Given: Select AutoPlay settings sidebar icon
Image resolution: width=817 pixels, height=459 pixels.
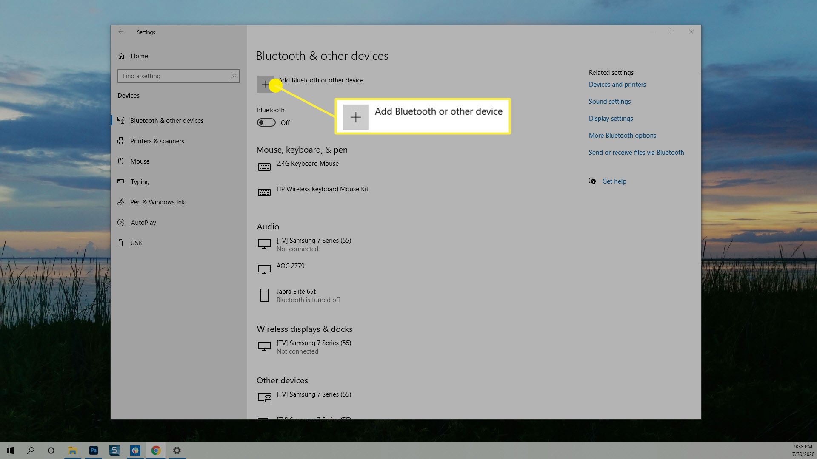Looking at the screenshot, I should pyautogui.click(x=121, y=222).
